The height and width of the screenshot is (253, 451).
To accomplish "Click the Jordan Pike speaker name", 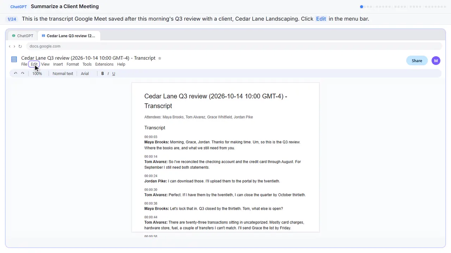I will click(x=156, y=181).
